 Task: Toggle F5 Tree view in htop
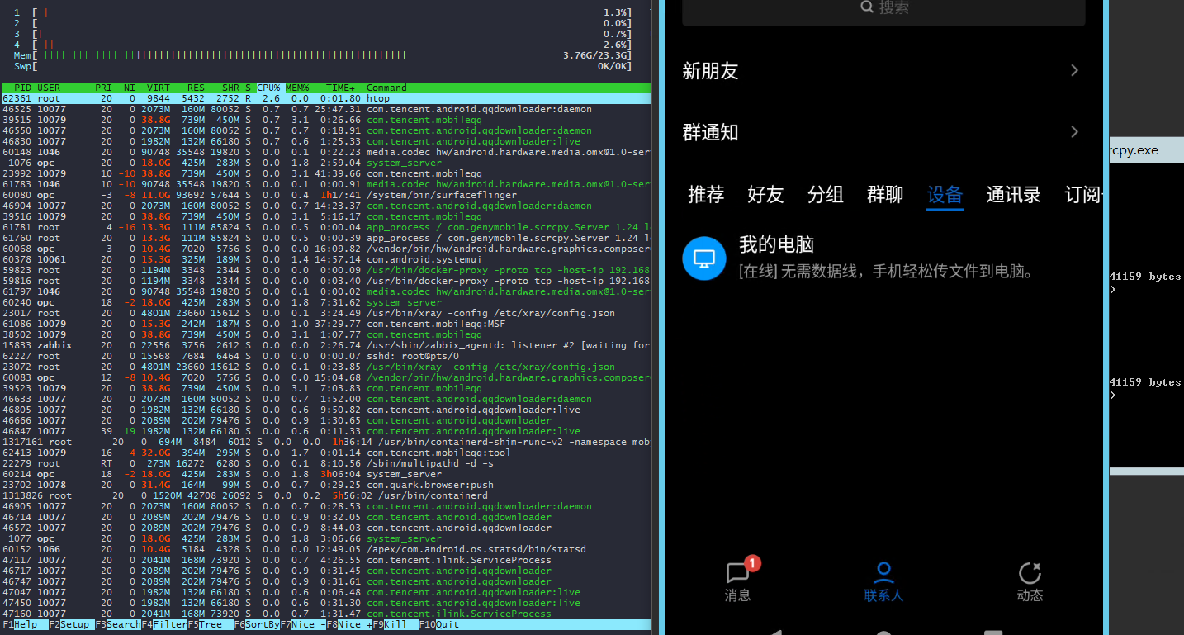[x=211, y=625]
